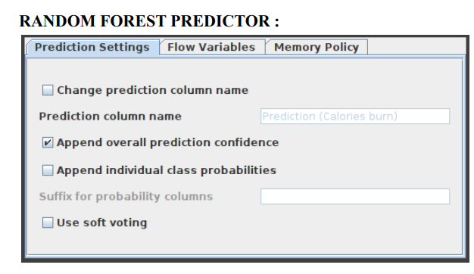The image size is (474, 274).
Task: Click the 'Append overall prediction confidence' label text
Action: point(168,142)
